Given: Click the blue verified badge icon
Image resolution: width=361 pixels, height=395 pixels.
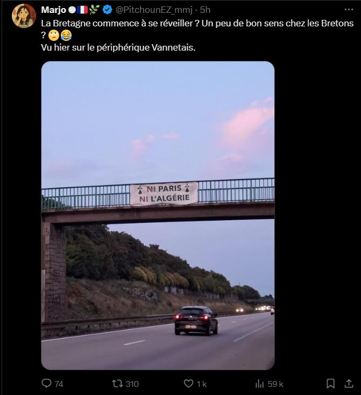Looking at the screenshot, I should point(107,10).
